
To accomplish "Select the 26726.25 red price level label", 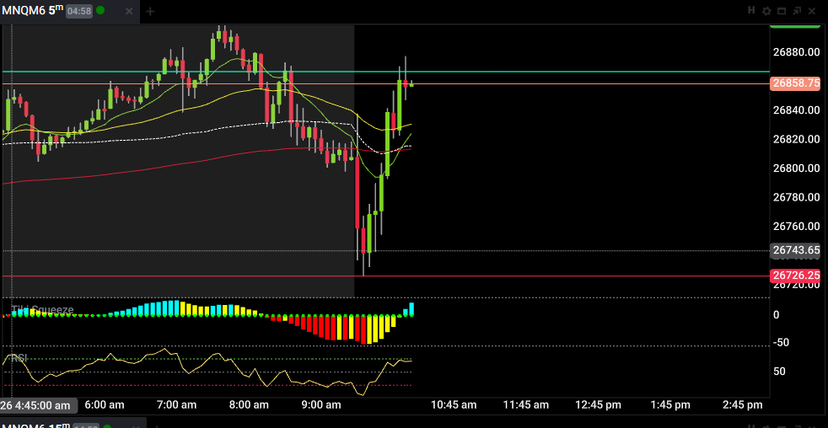I will pyautogui.click(x=796, y=275).
